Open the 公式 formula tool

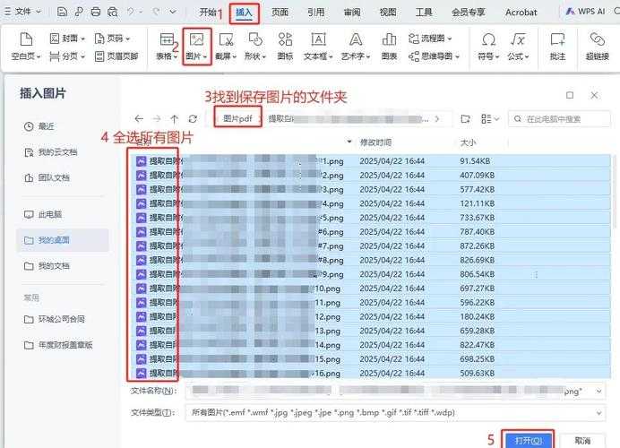point(518,47)
